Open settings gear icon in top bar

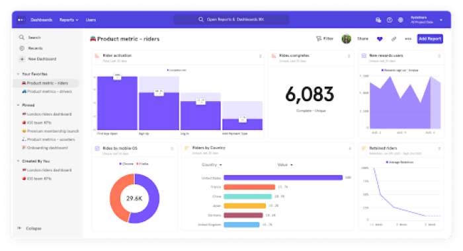coord(400,20)
